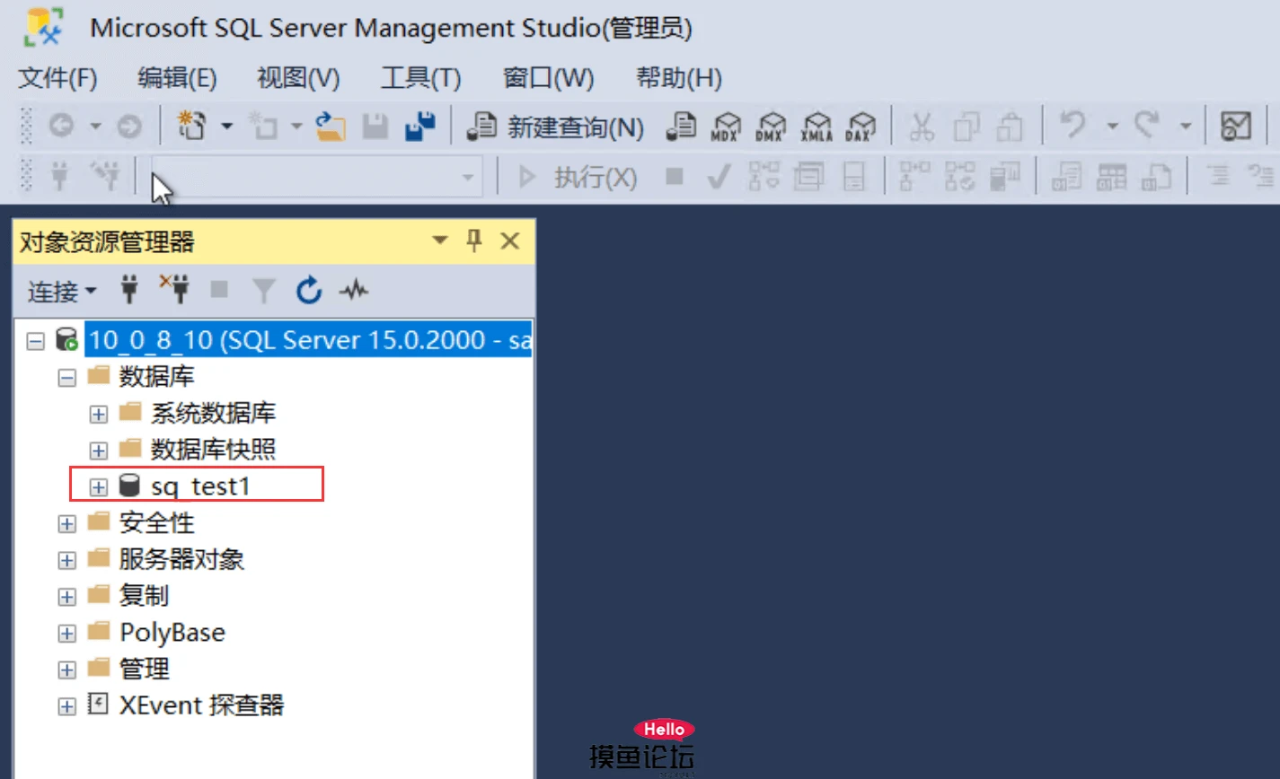Click the Display Estimated Execution Plan icon
Image resolution: width=1280 pixels, height=779 pixels.
(764, 176)
